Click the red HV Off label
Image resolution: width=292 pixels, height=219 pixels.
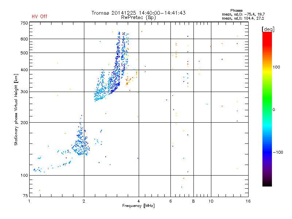point(39,16)
